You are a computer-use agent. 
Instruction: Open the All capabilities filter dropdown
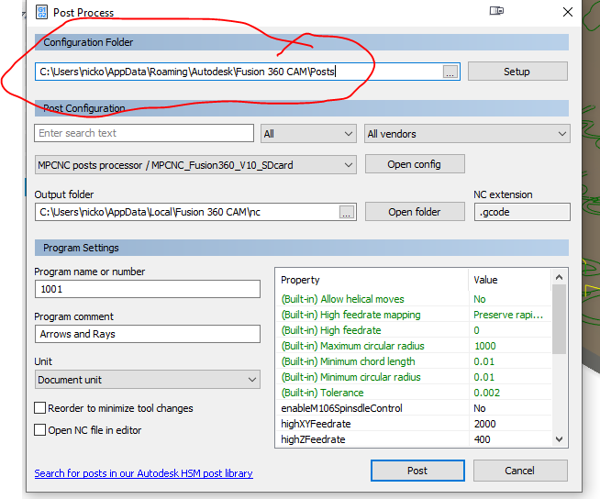coord(308,134)
